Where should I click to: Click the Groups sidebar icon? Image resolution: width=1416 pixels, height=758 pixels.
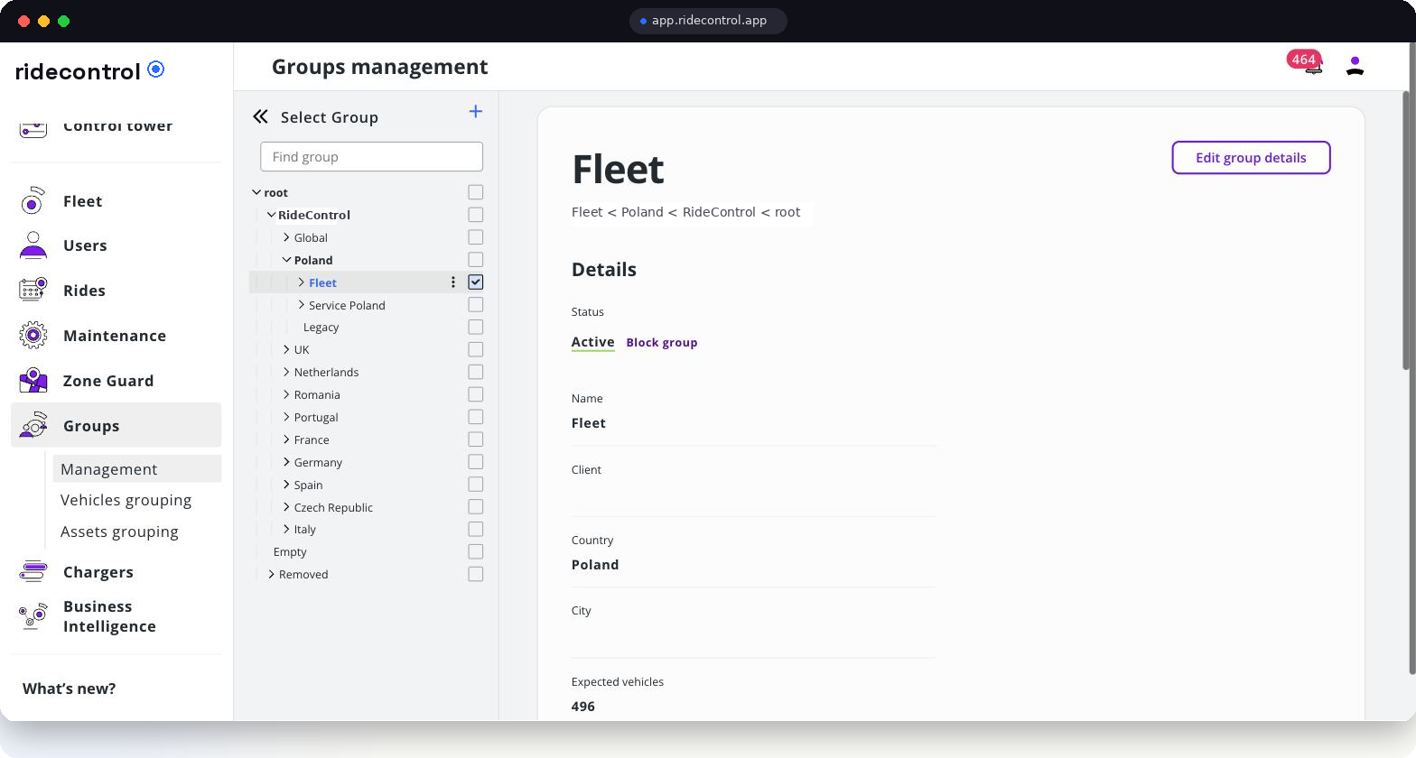click(x=33, y=425)
